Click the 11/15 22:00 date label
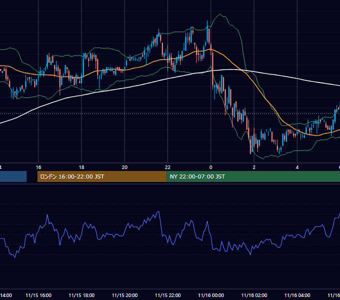 [167, 295]
